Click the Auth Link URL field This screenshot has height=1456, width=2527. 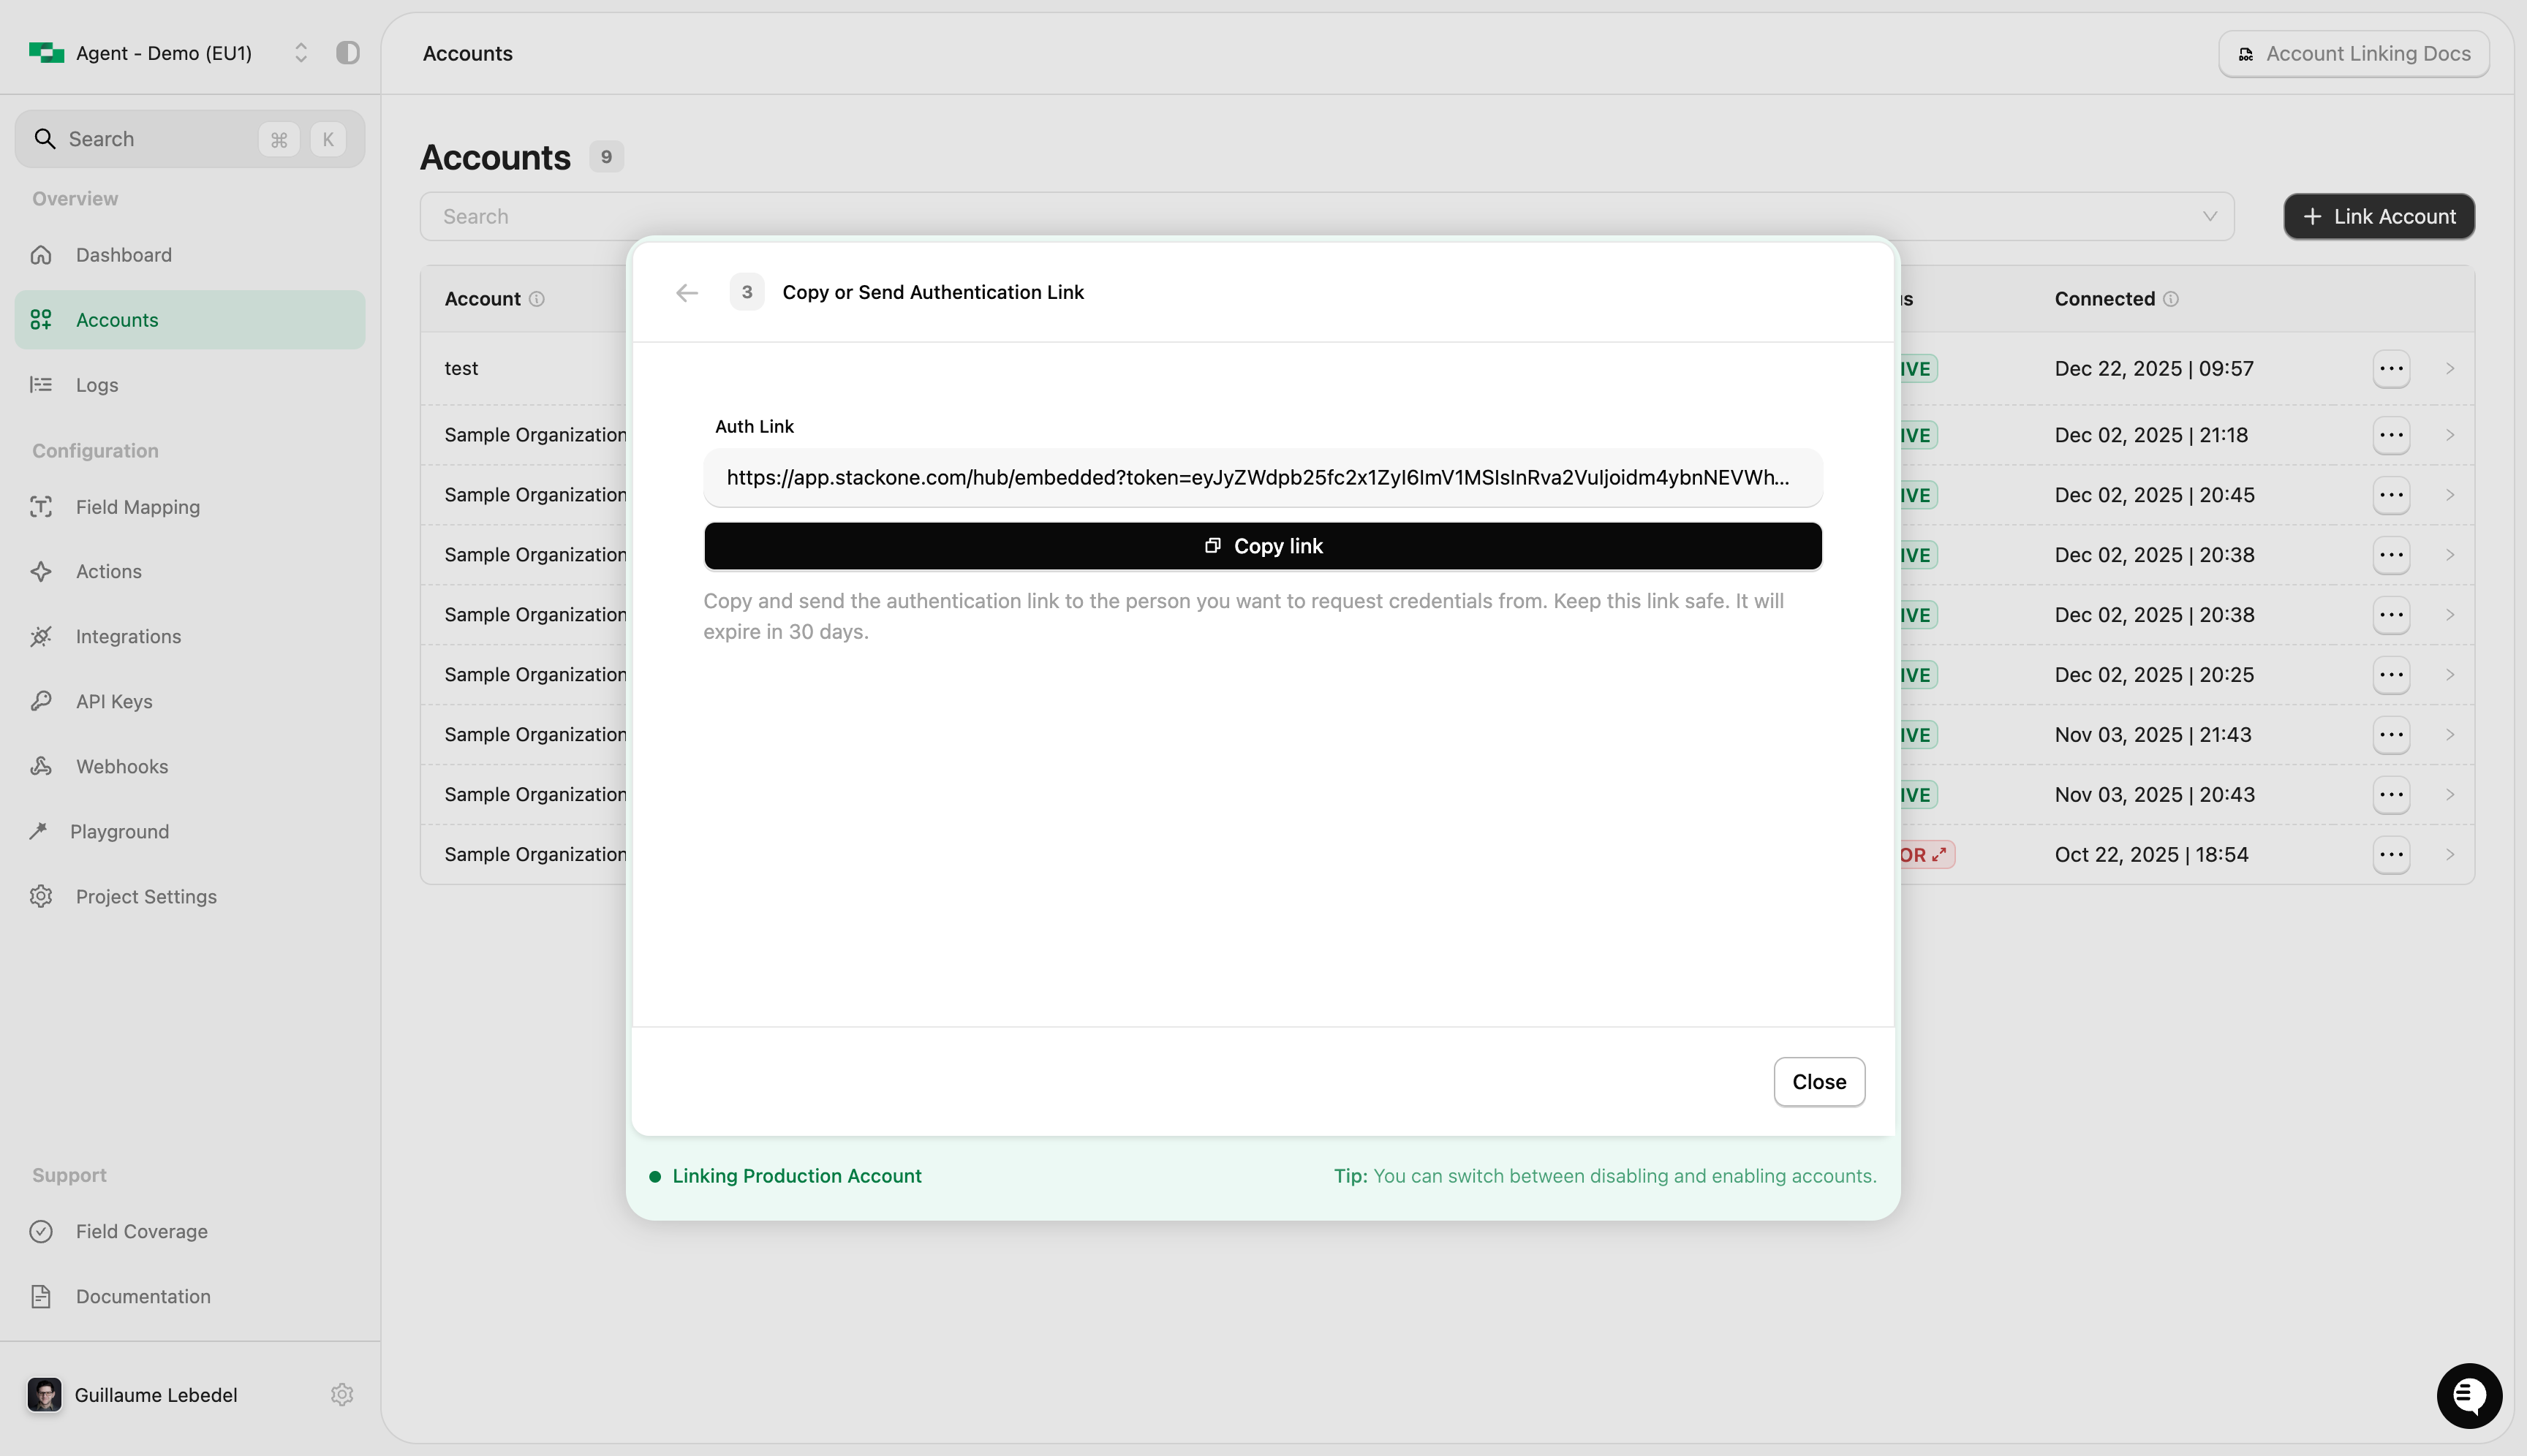(x=1263, y=478)
